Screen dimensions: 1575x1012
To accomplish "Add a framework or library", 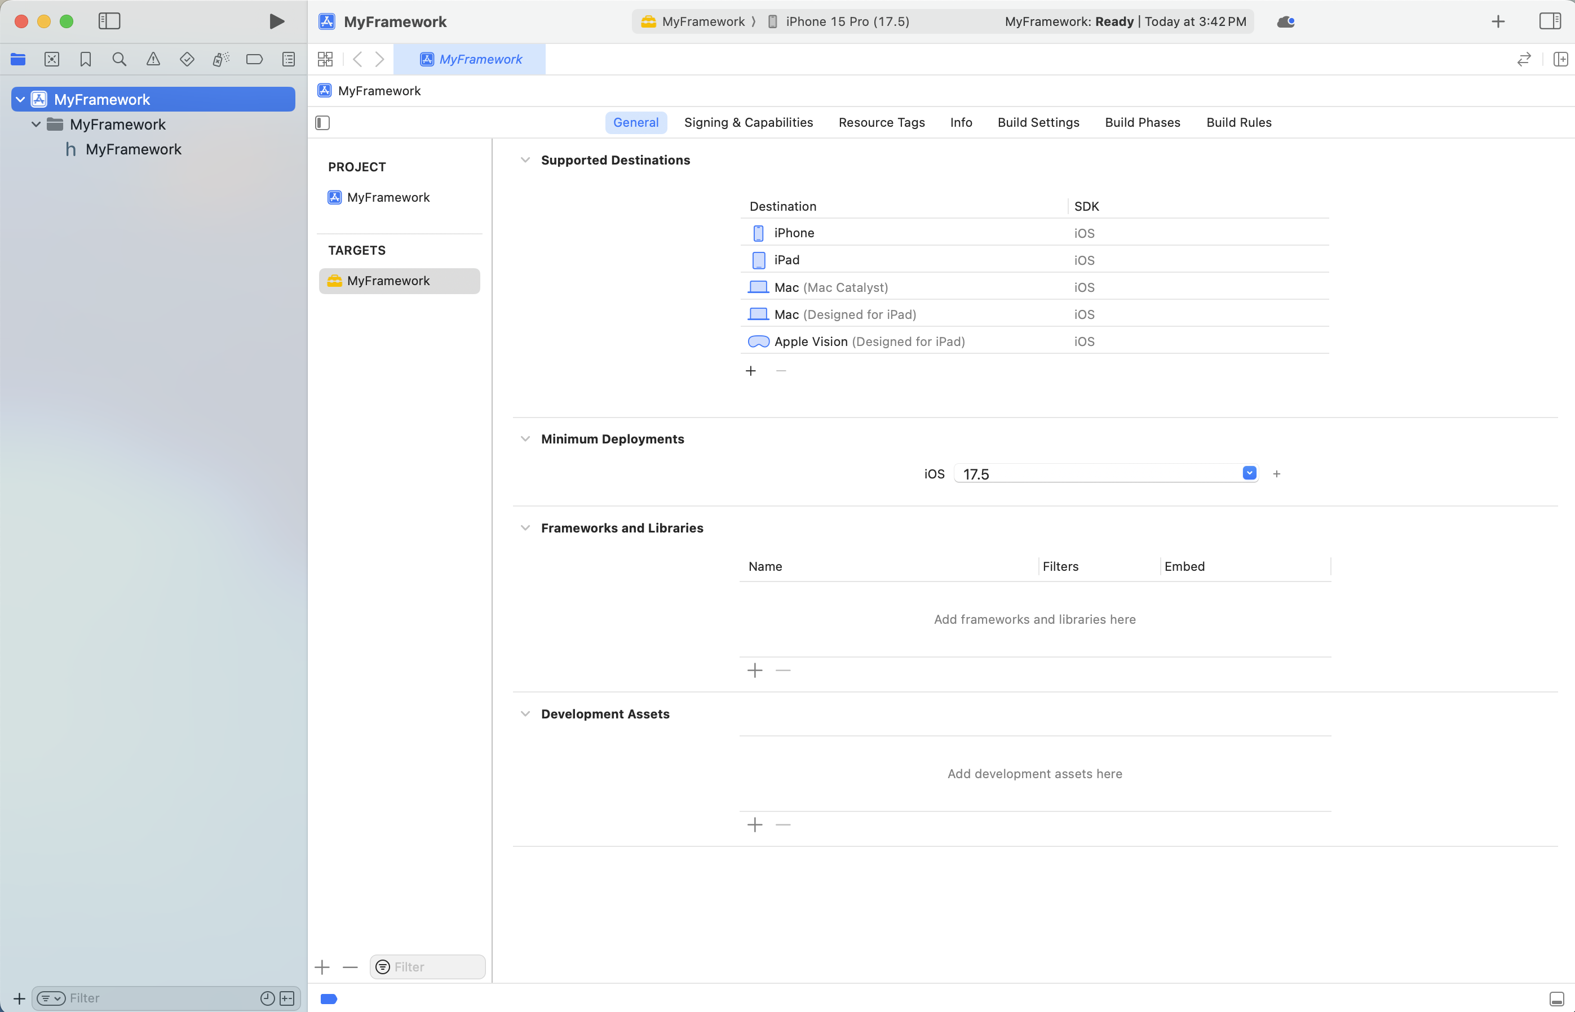I will pyautogui.click(x=755, y=671).
